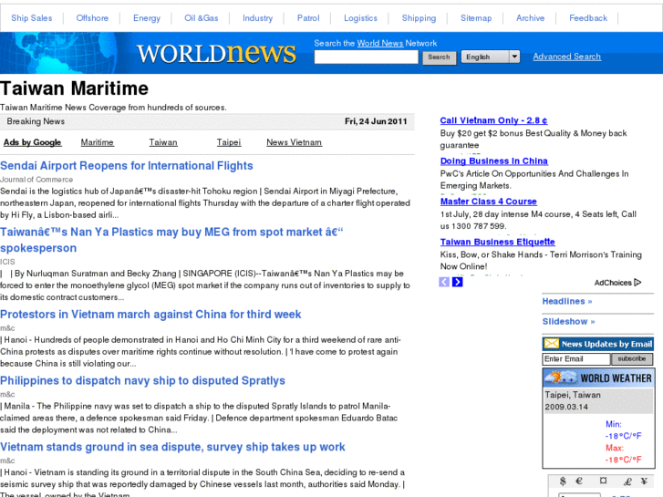Click the Breaking News label
This screenshot has width=663, height=497.
pos(36,121)
